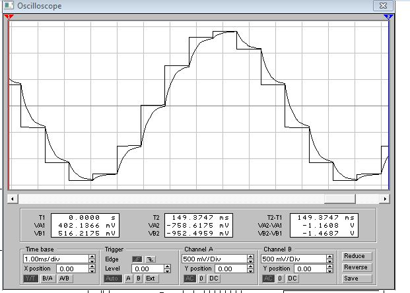Image resolution: width=410 pixels, height=293 pixels.
Task: Select A/B display mode
Action: click(x=64, y=278)
